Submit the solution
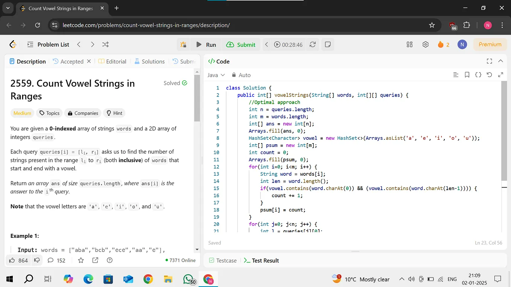The image size is (511, 287). click(241, 44)
